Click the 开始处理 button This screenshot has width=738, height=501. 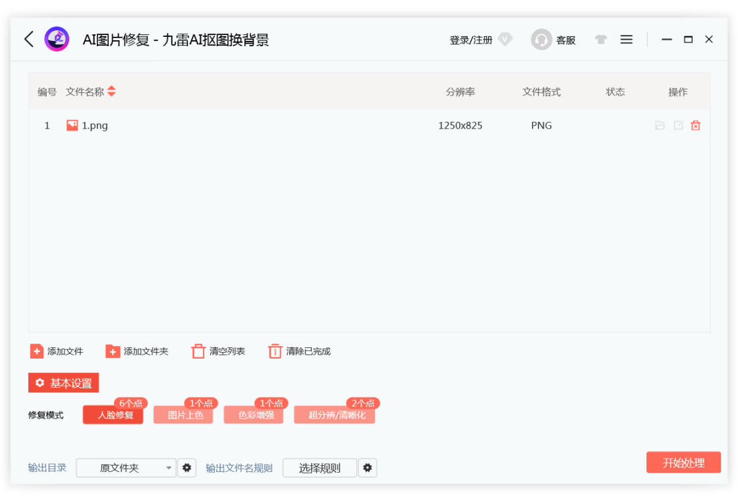pyautogui.click(x=683, y=463)
